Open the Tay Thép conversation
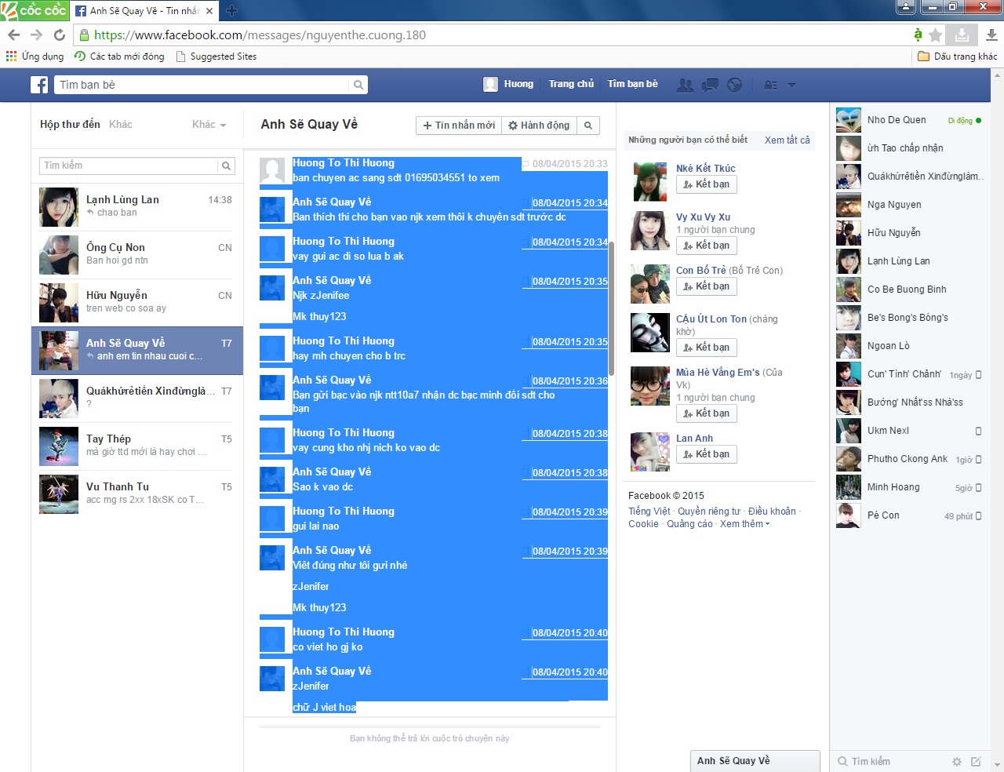Screen dimensions: 1004x772 (x=137, y=446)
